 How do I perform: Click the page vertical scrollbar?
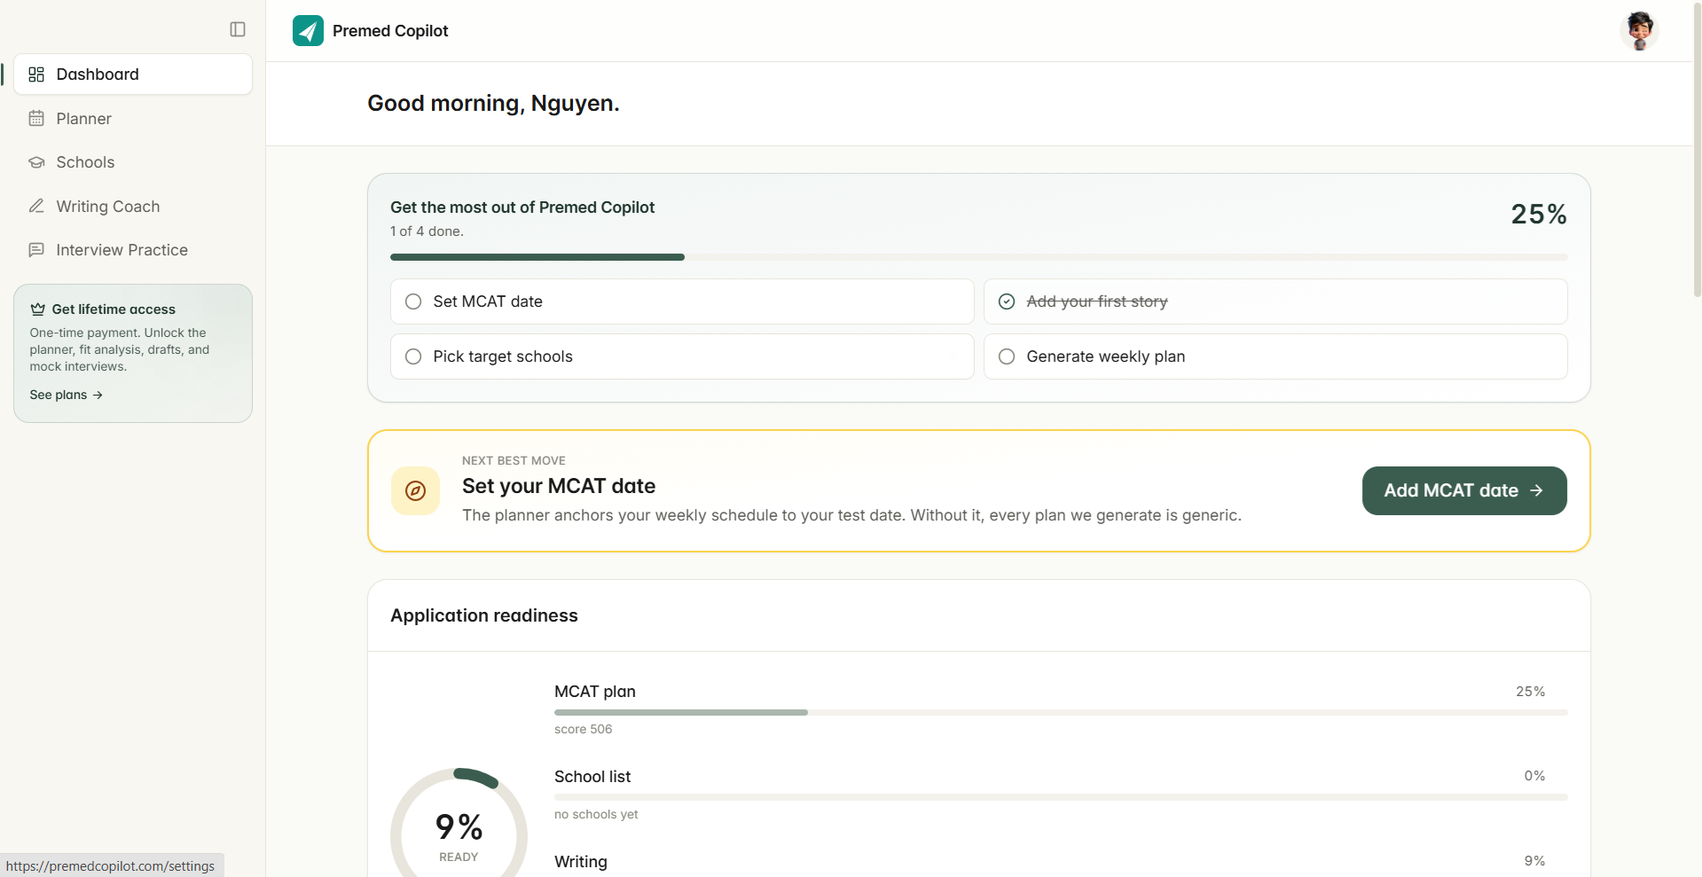[1697, 151]
